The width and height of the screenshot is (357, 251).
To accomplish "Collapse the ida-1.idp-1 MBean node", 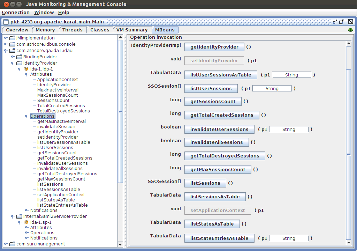I will point(20,69).
